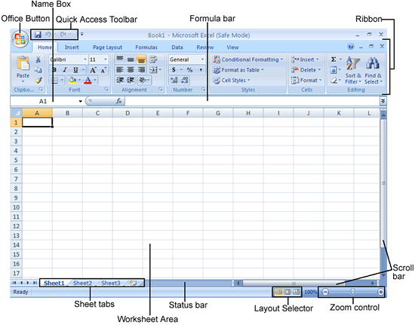Toggle Underline formatting
415x325 pixels.
point(75,70)
